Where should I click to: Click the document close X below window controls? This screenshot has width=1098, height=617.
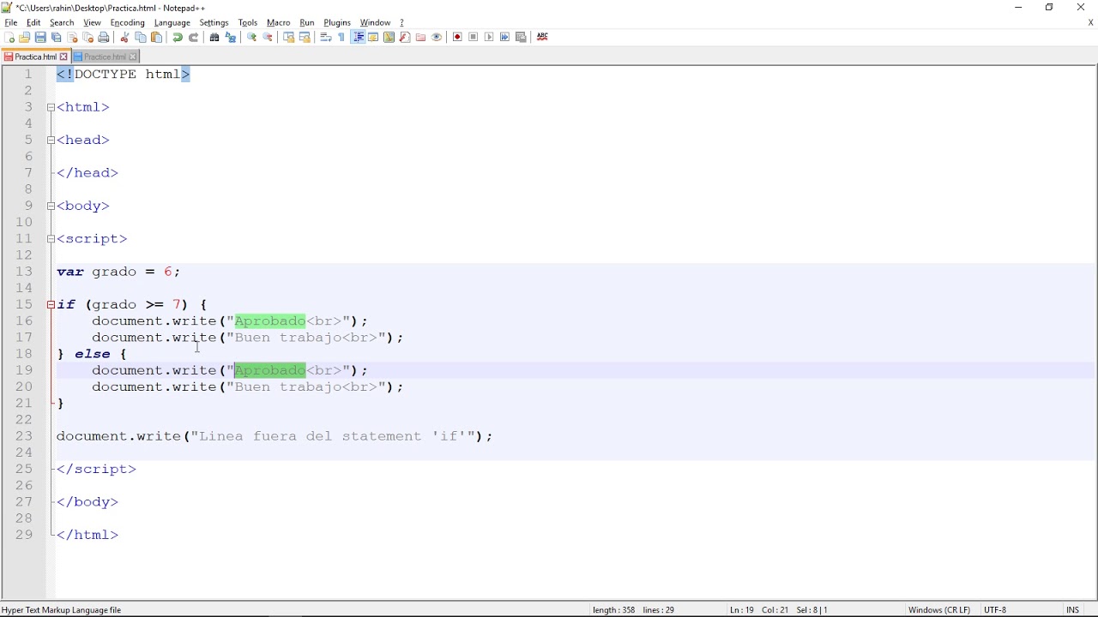1090,23
